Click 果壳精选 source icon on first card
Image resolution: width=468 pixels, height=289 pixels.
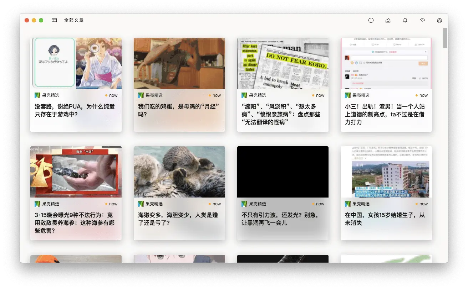[x=37, y=95]
